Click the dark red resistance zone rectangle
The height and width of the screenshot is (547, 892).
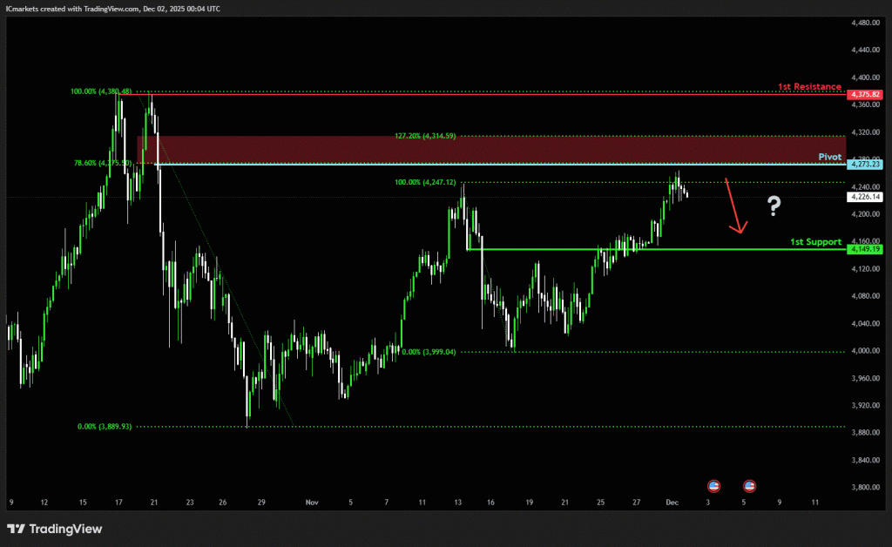tap(488, 148)
